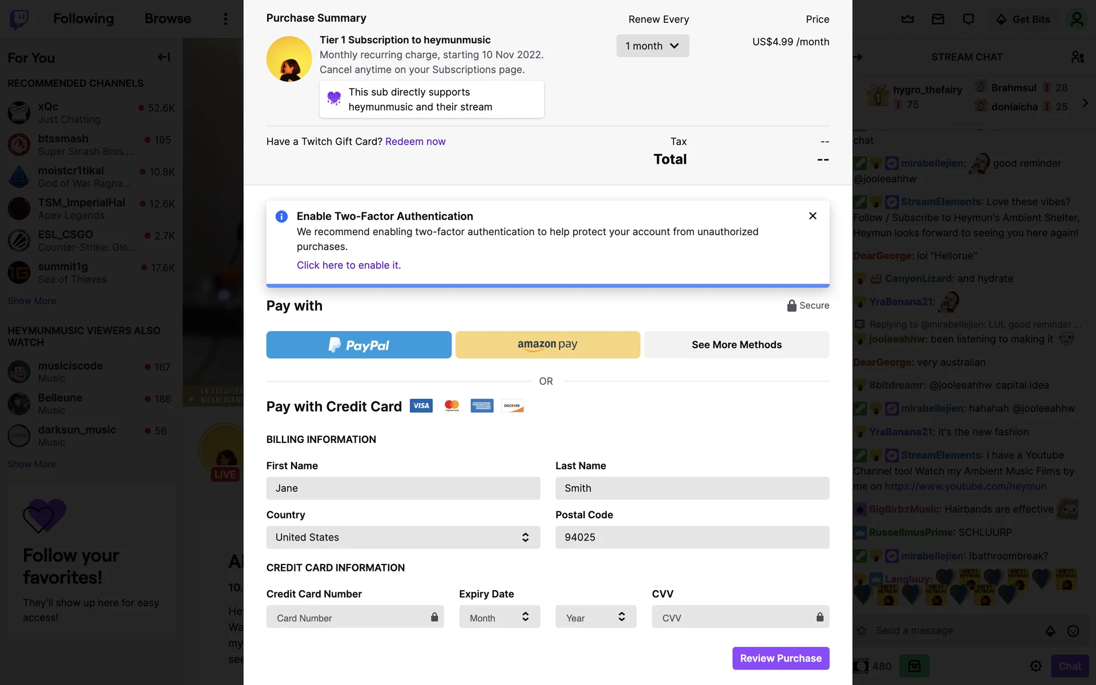
Task: Select the expiry Month dropdown
Action: 499,617
